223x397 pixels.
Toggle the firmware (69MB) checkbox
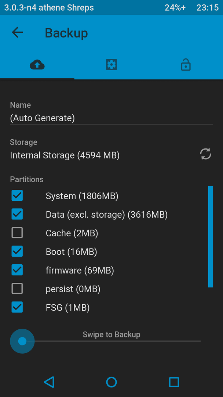[x=17, y=270]
